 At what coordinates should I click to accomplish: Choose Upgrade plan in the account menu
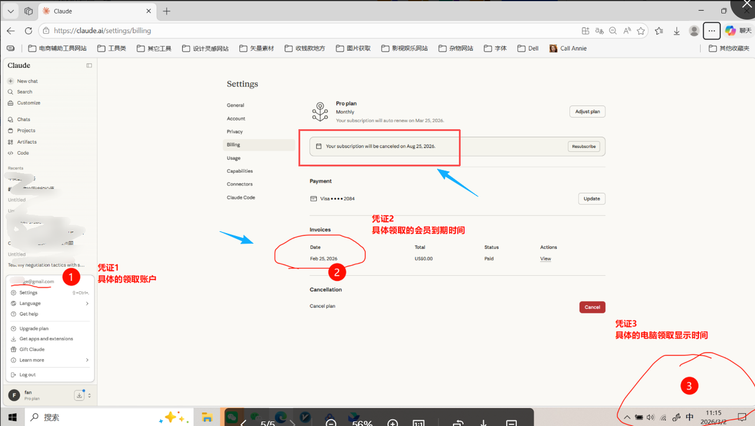tap(50, 329)
